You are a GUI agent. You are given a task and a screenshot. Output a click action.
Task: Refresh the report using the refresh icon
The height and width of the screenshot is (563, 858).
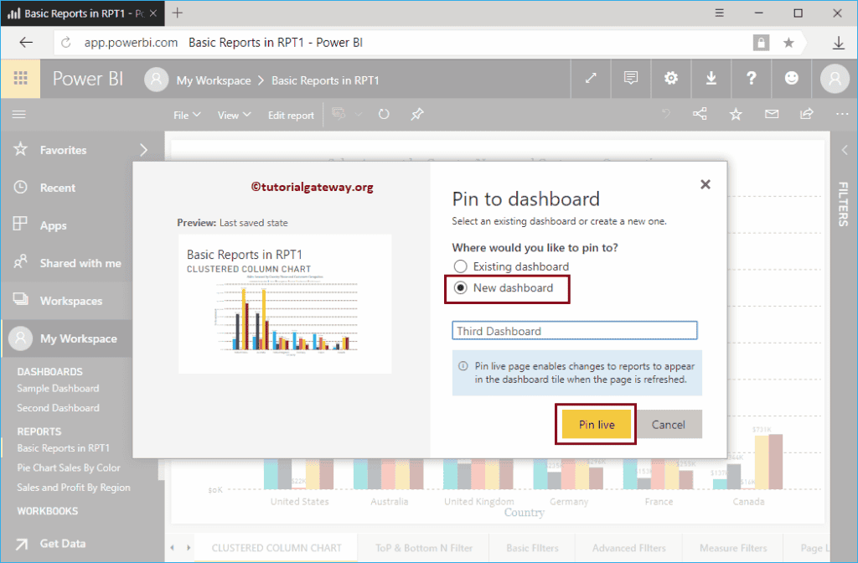coord(384,114)
